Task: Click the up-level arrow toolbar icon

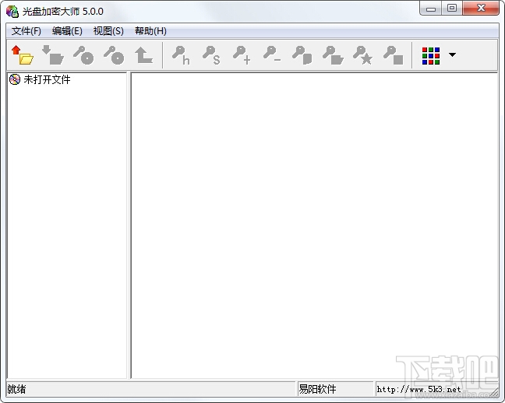Action: [x=143, y=55]
